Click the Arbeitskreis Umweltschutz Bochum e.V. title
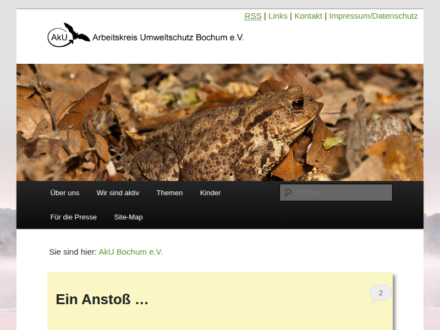The width and height of the screenshot is (440, 330). [168, 37]
